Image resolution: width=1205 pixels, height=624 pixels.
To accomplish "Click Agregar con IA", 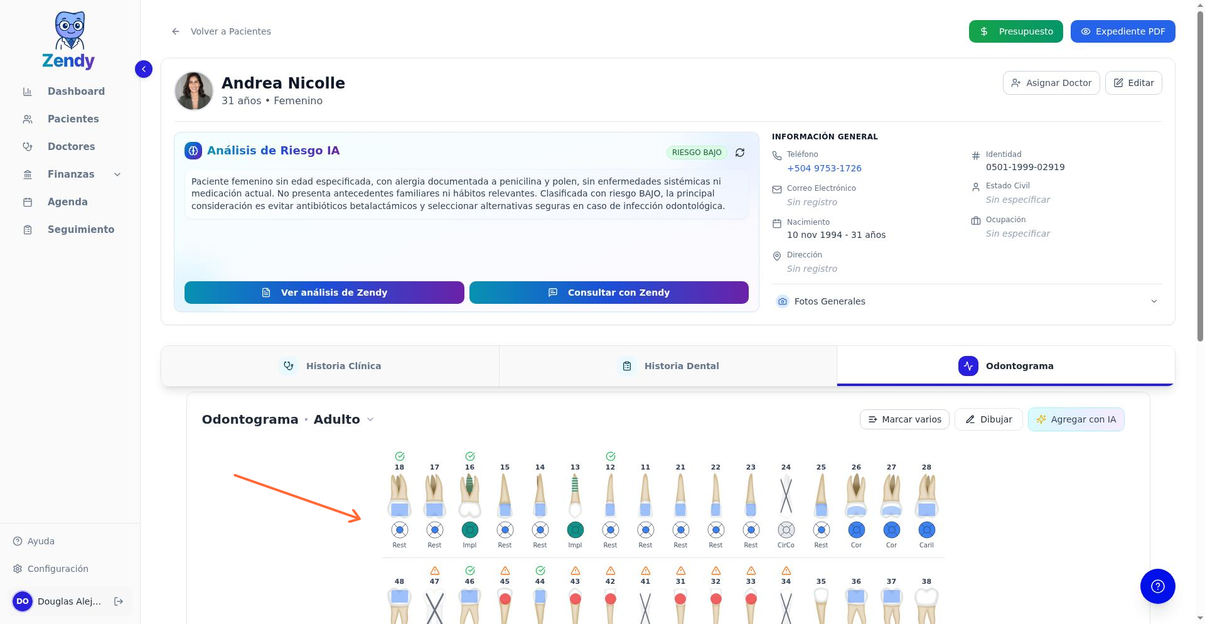I will (1076, 419).
